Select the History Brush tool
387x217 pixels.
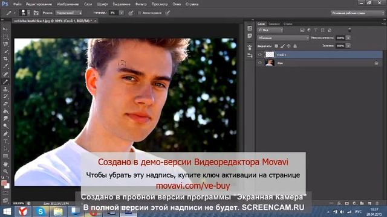[x=5, y=96]
